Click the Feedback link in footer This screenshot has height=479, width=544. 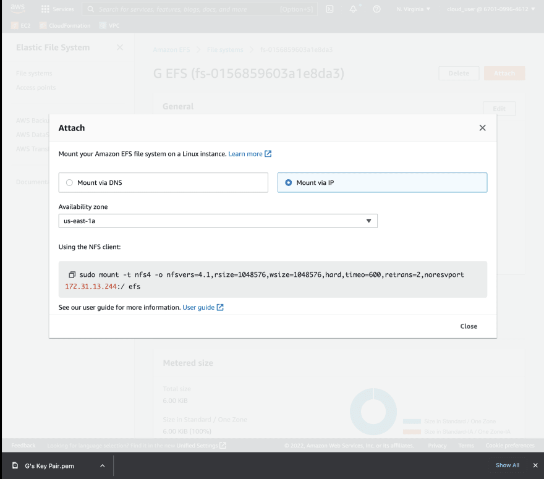(23, 446)
